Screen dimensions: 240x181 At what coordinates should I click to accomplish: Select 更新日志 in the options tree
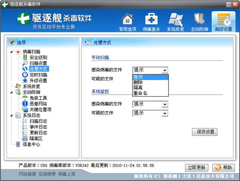click(x=38, y=133)
